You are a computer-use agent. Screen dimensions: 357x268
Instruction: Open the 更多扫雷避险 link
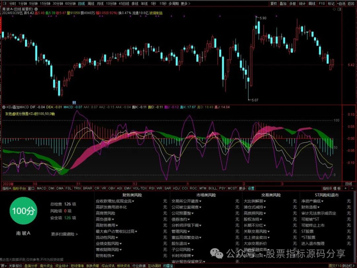pyautogui.click(x=64, y=234)
